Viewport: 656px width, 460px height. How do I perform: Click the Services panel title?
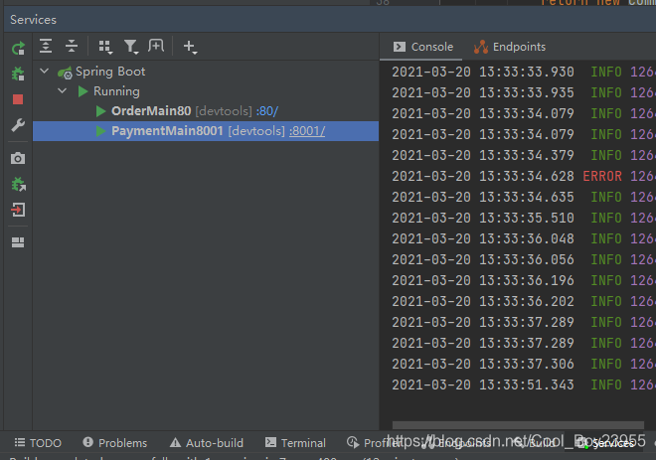click(x=33, y=20)
